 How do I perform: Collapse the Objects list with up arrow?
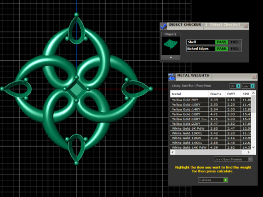171,57
